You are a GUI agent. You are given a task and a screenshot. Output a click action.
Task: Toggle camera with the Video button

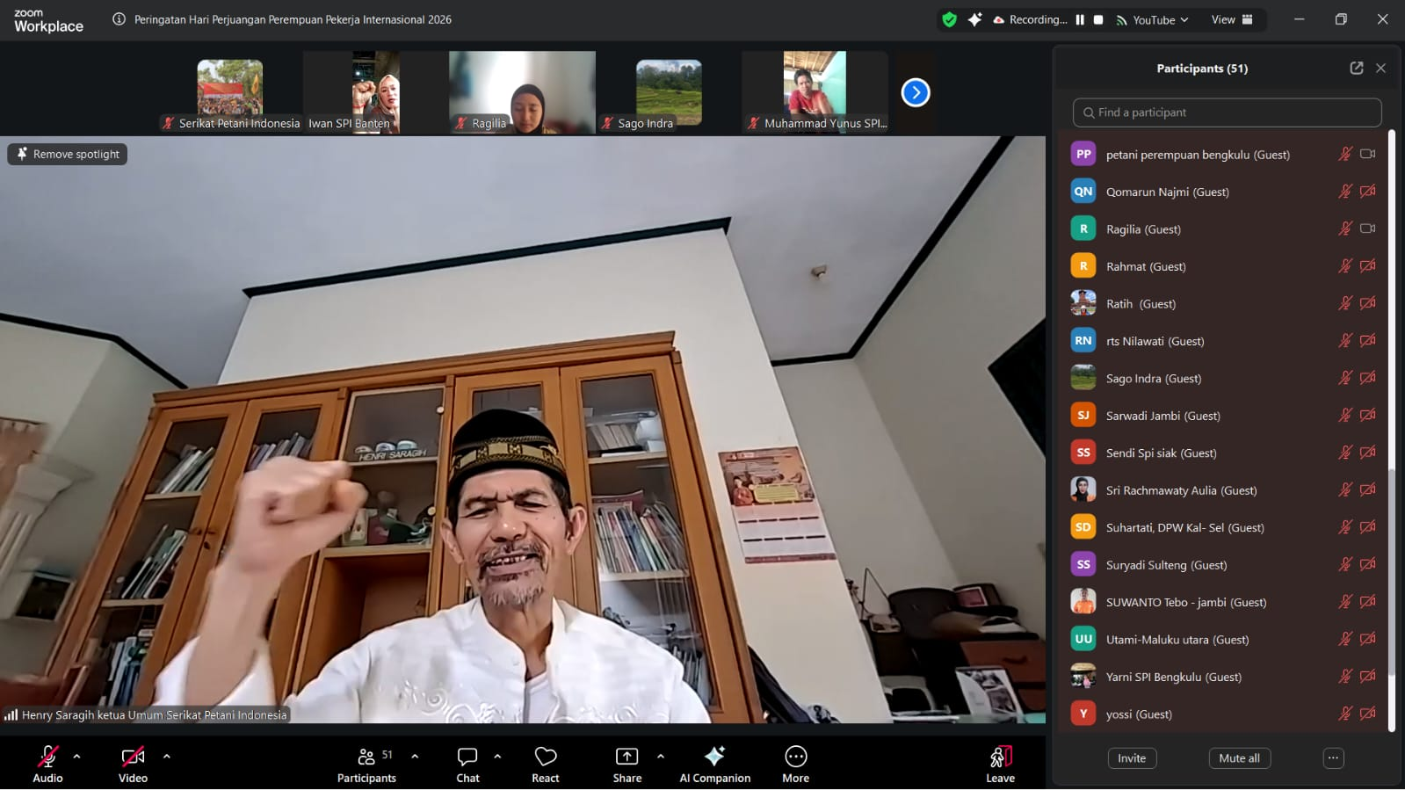tap(133, 757)
